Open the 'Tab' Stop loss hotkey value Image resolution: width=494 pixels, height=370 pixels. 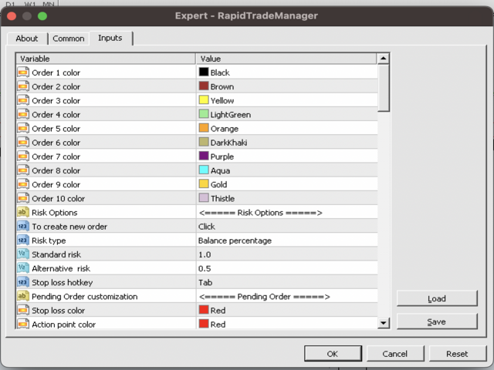click(x=286, y=283)
